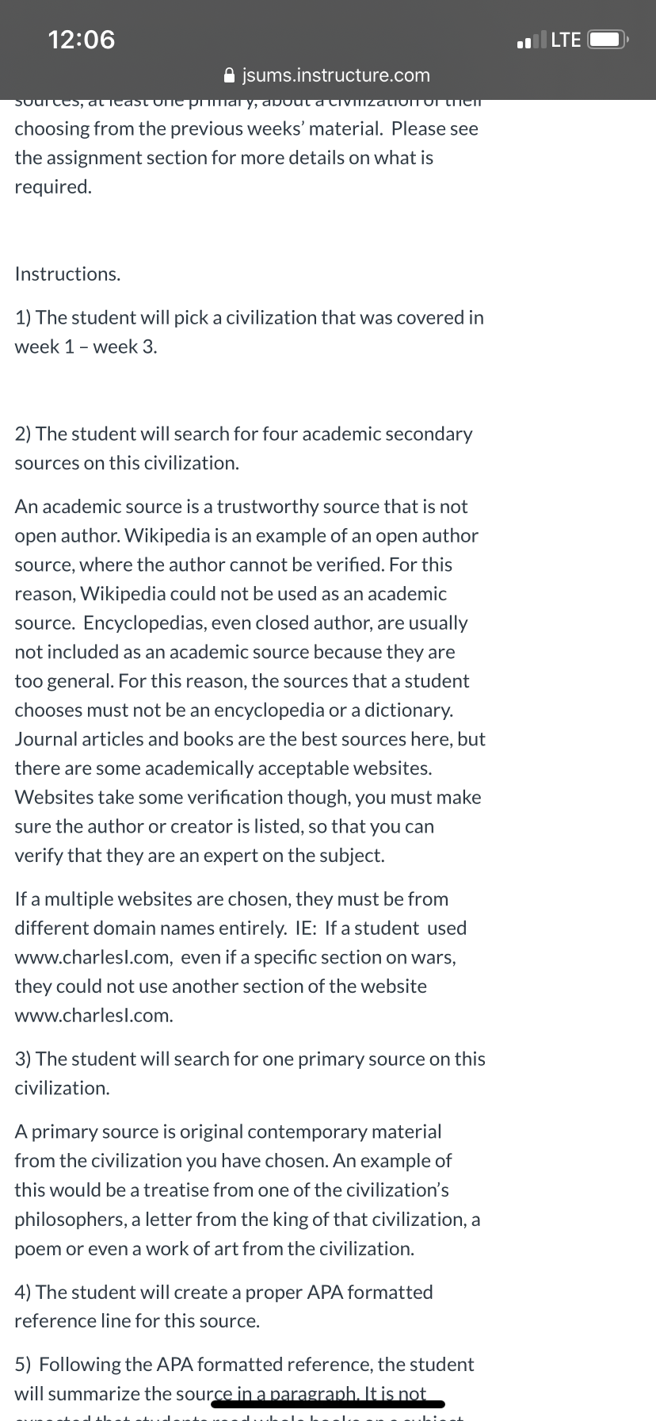Tap the 'If a multiple websites' paragraph
656x1421 pixels.
[x=241, y=957]
